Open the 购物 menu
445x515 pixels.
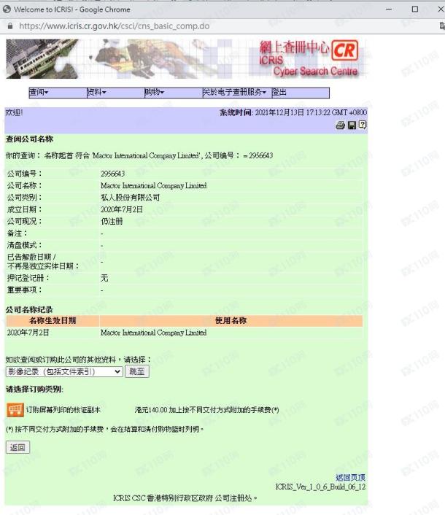[155, 93]
